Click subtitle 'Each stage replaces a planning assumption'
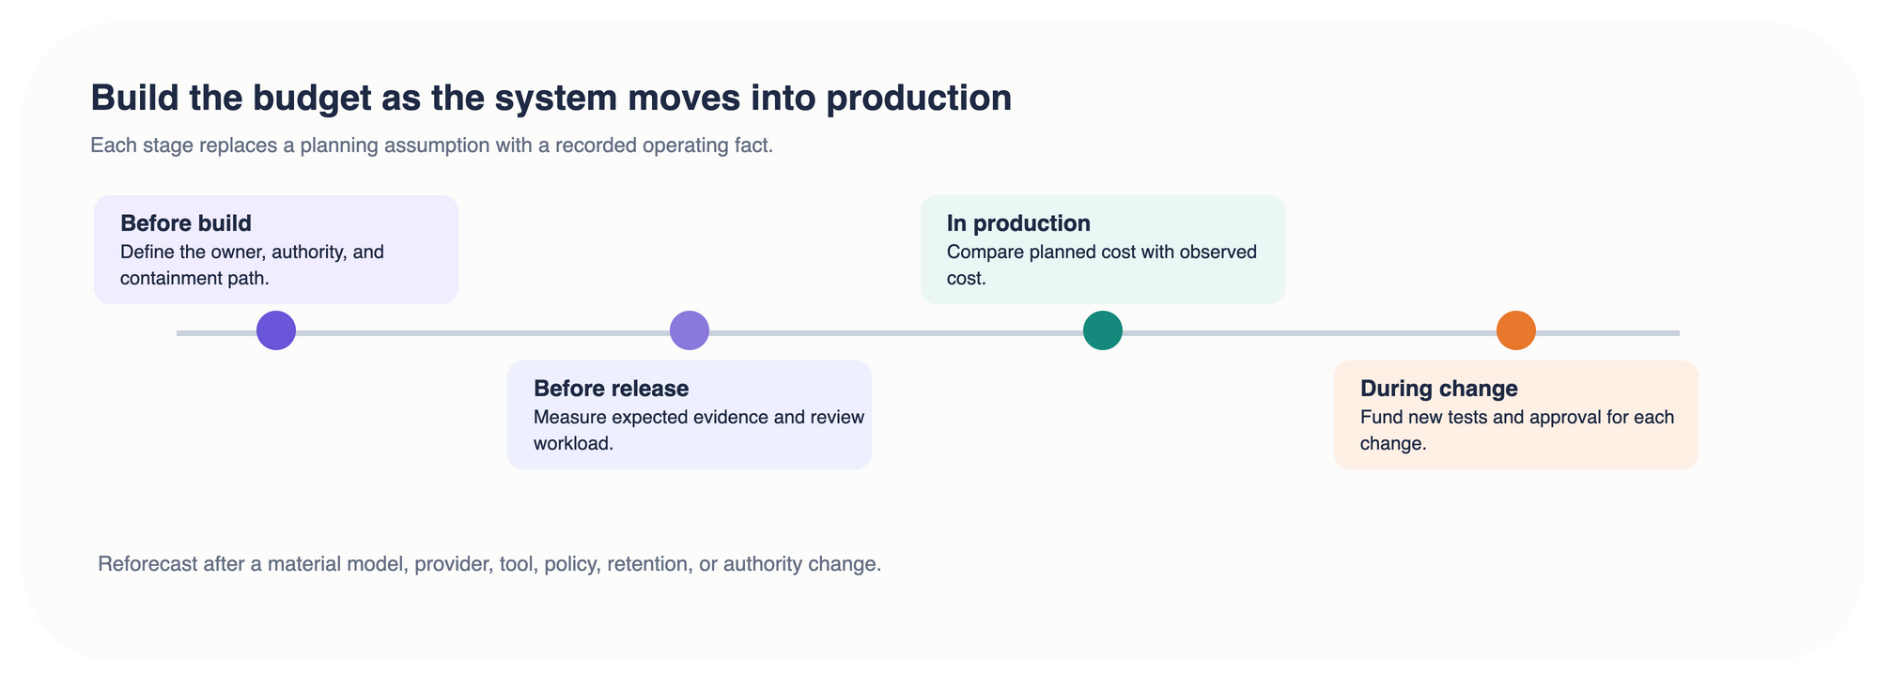Viewport: 1877px width, 674px height. click(x=431, y=146)
